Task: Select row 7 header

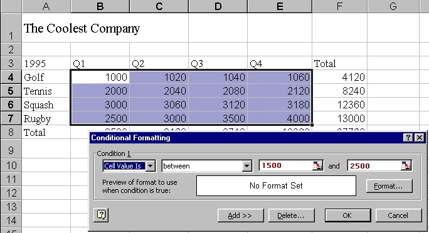Action: tap(11, 118)
